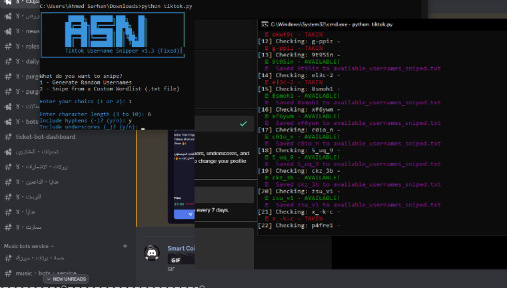Click the cmd.exe title bar icon

(x=264, y=24)
